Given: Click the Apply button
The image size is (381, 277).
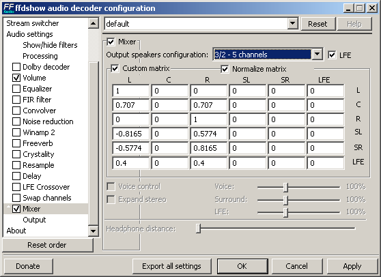Looking at the screenshot, I should pos(352,266).
